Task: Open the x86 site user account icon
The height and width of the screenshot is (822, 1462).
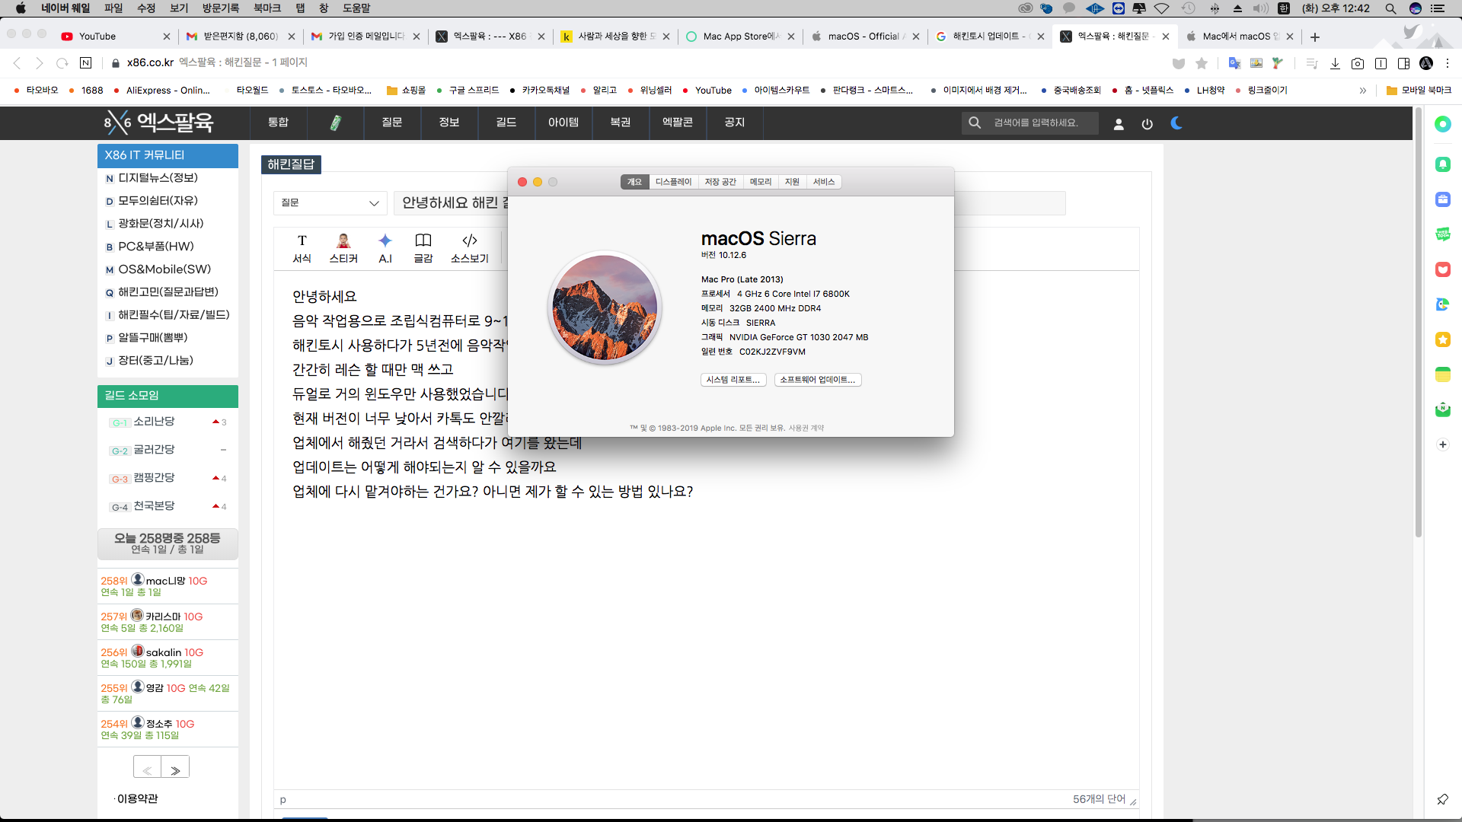Action: 1119,123
